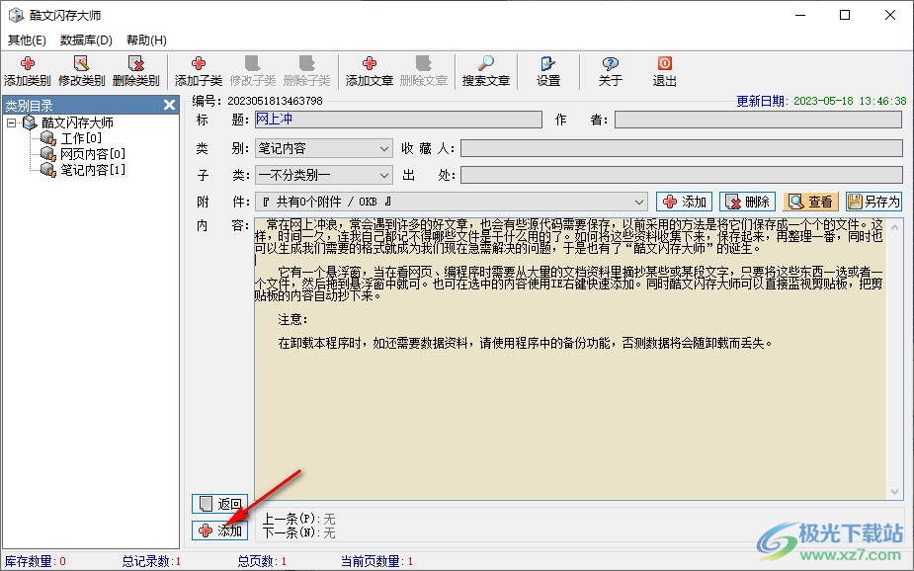Click the 总页数 status entry

tap(262, 562)
